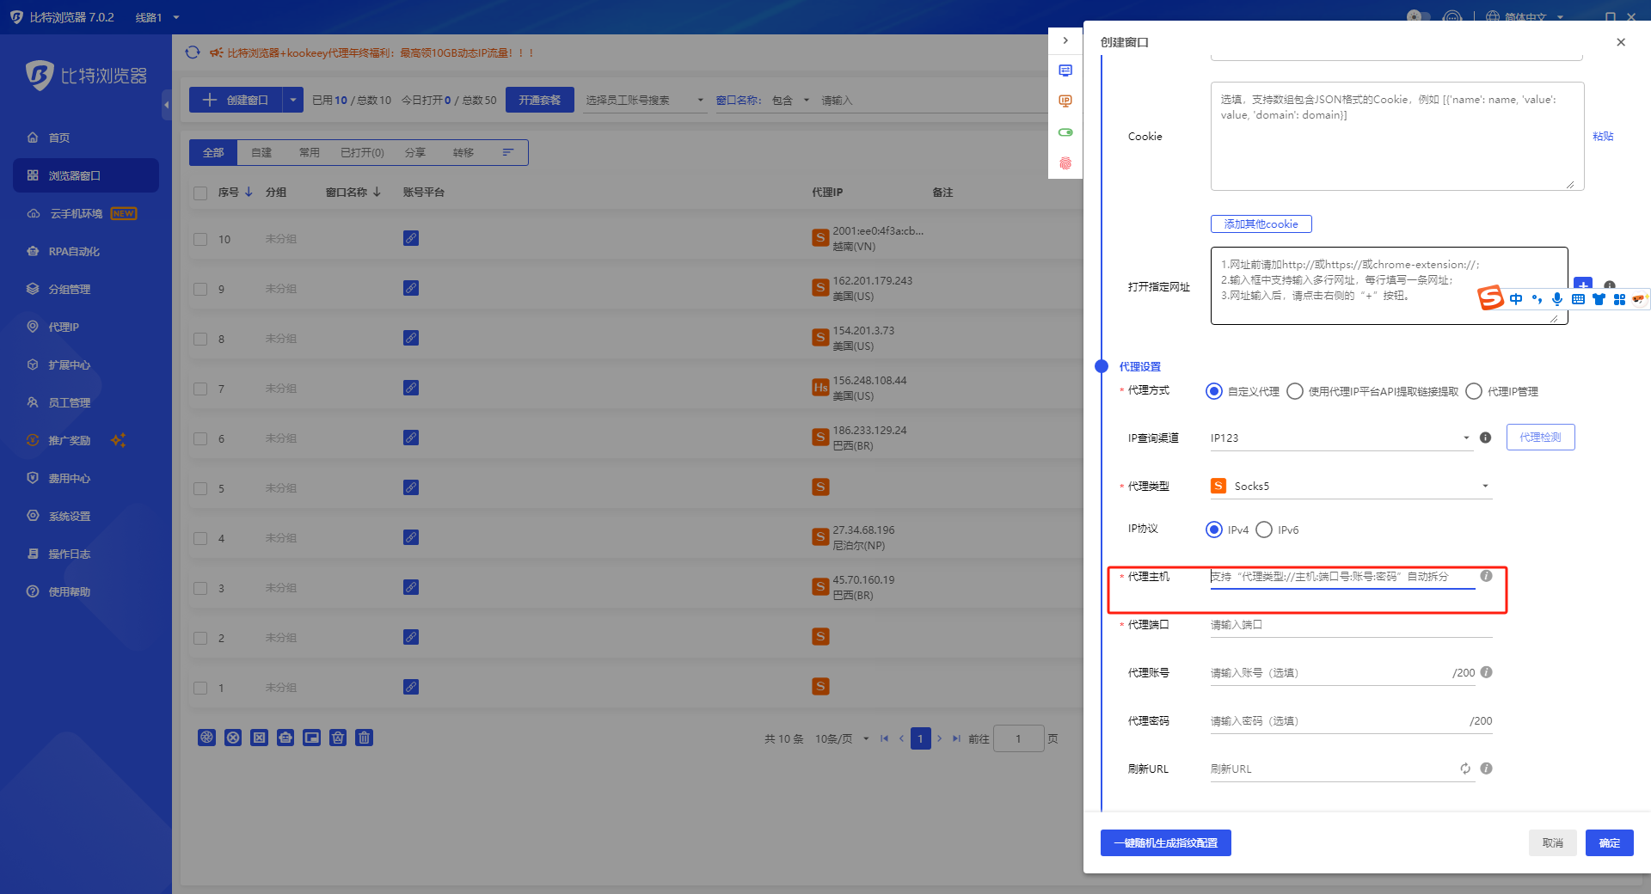Click the 代理端口 input field
The width and height of the screenshot is (1651, 894).
pyautogui.click(x=1350, y=625)
